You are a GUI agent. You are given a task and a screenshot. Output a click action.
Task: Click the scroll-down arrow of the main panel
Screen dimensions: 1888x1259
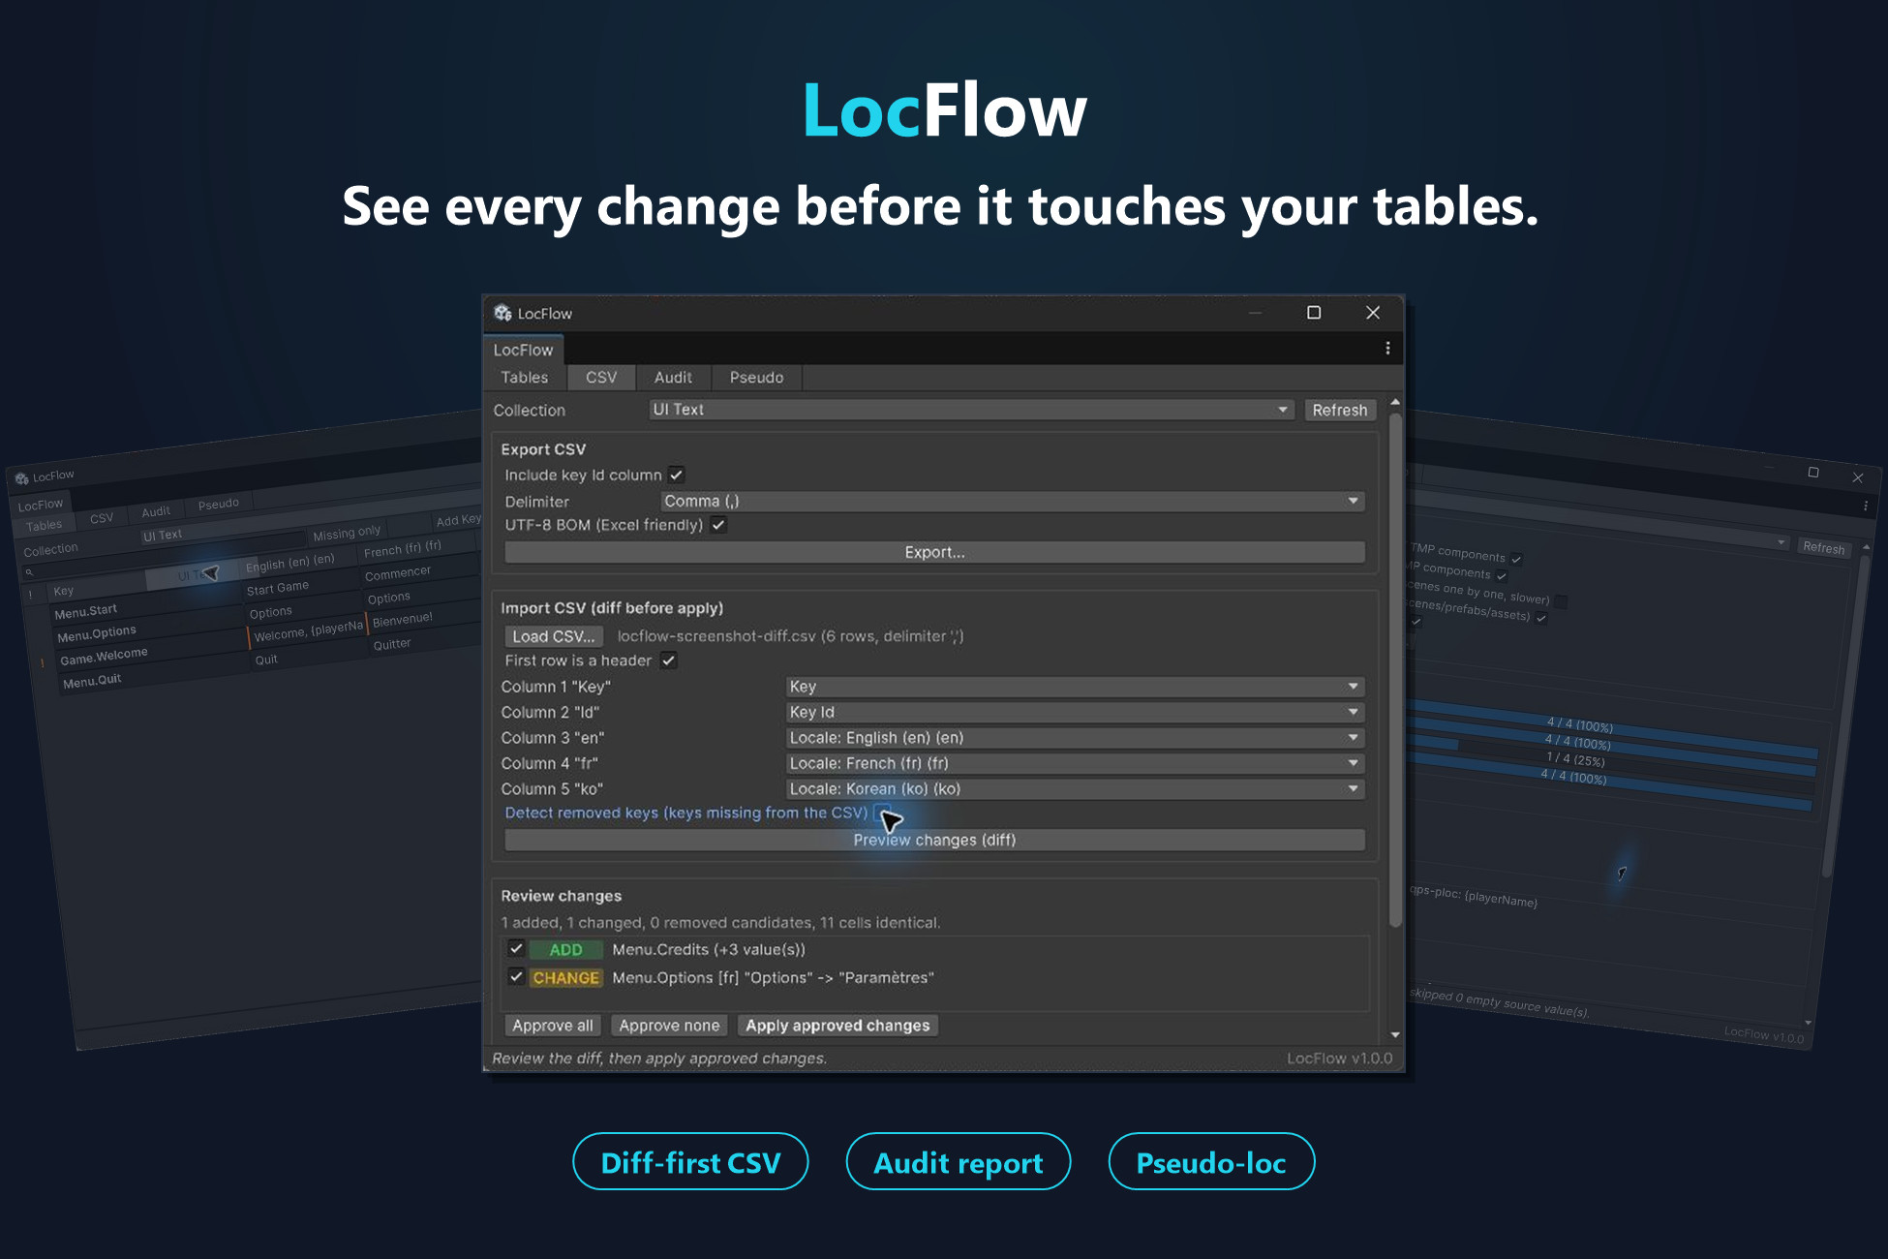coord(1395,1034)
